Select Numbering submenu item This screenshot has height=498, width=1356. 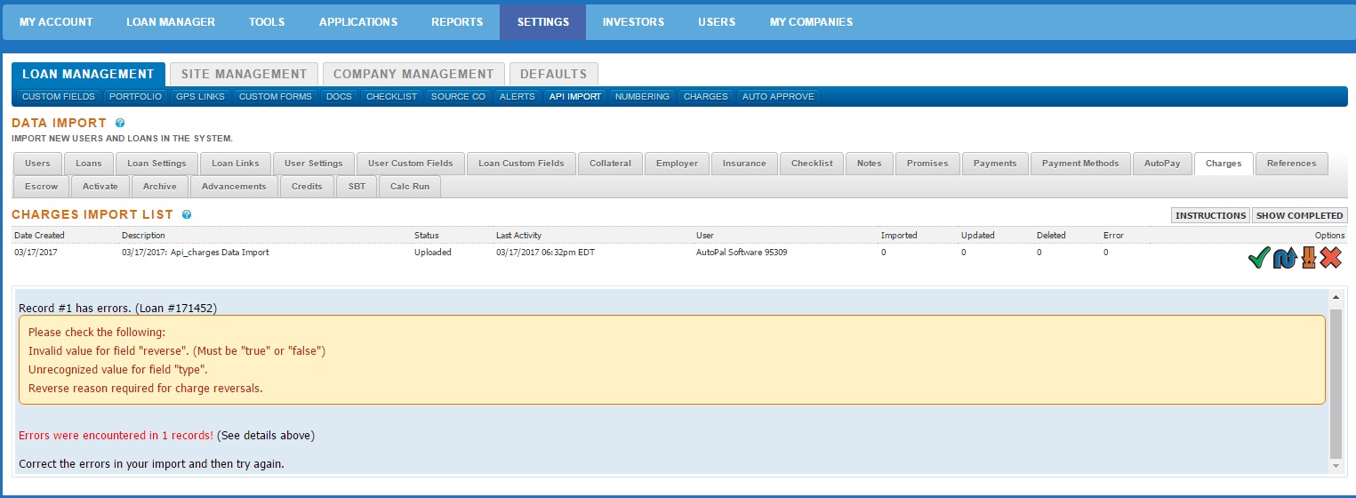click(642, 96)
